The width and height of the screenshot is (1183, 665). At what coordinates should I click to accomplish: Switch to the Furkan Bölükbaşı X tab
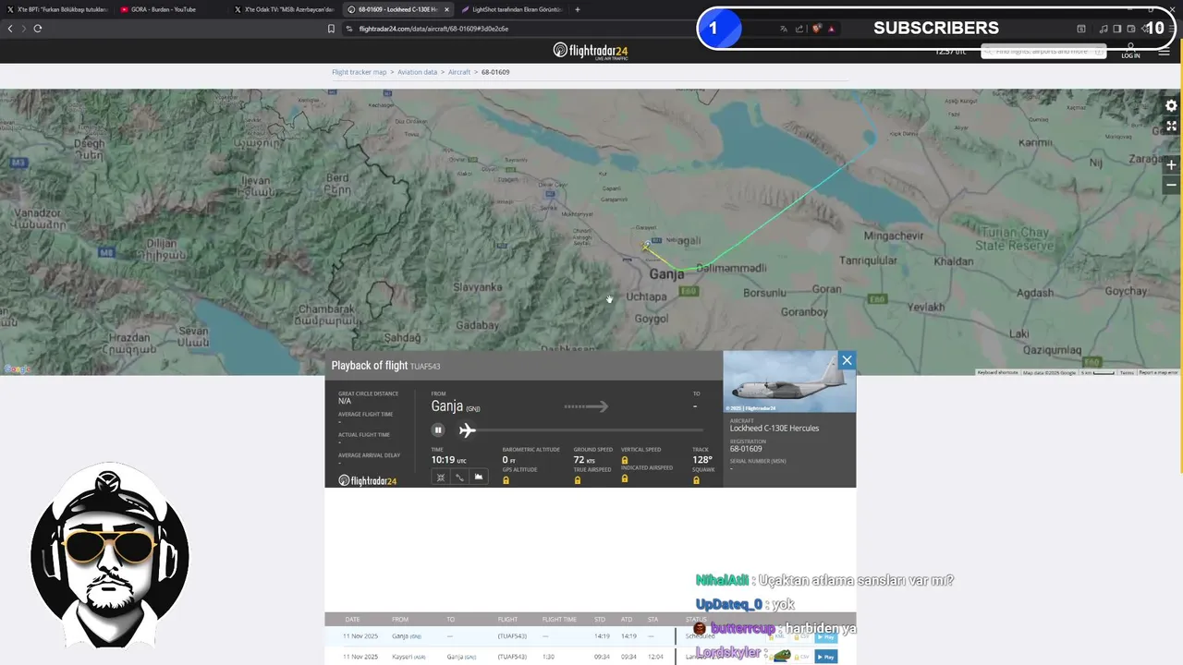57,9
